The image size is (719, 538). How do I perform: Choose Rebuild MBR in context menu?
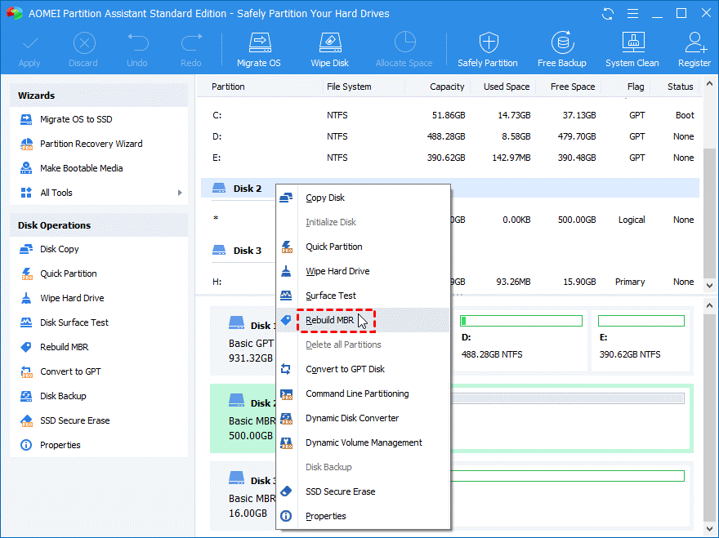(329, 320)
